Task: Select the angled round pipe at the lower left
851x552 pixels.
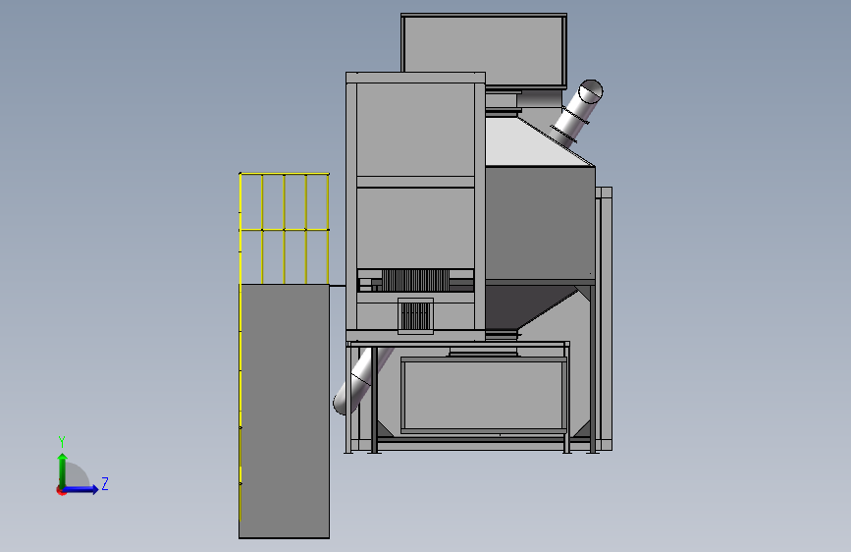Action: tap(360, 380)
